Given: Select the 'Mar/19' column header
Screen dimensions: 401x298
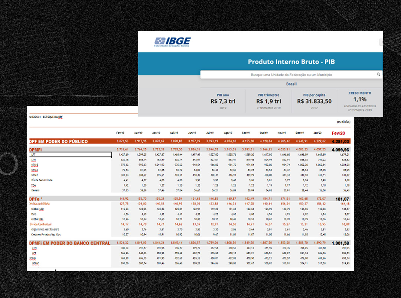Looking at the screenshot, I should [138, 133].
